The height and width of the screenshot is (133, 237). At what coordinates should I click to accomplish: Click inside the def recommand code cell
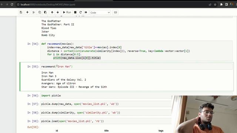tap(137, 51)
